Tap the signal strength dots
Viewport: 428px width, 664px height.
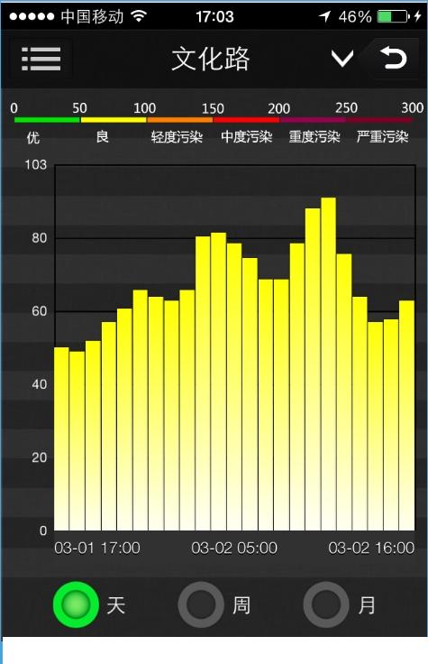(x=32, y=16)
